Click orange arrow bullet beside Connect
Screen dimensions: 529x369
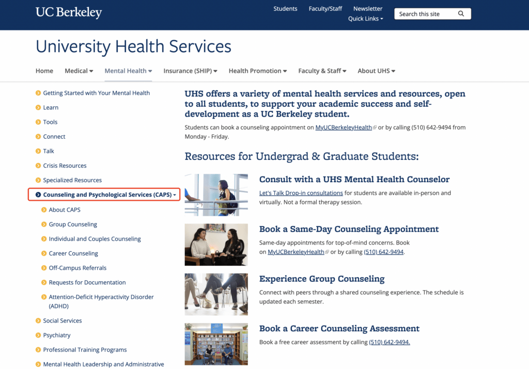click(x=38, y=136)
